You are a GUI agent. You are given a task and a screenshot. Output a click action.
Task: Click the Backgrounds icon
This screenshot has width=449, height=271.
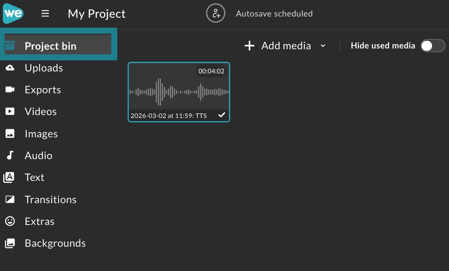10,243
